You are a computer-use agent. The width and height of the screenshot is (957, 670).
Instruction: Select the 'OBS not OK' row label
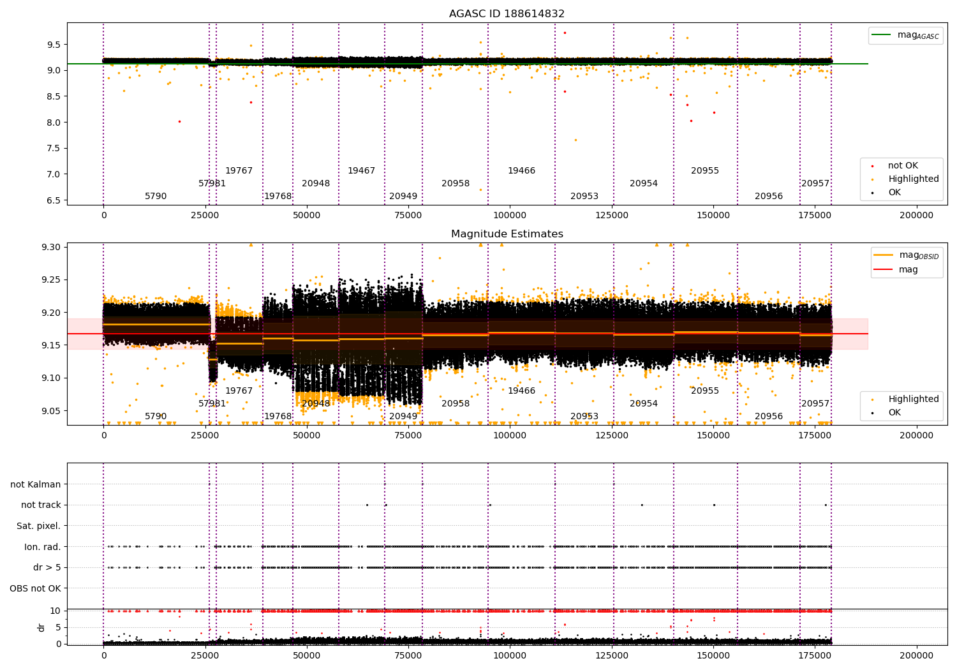pos(35,588)
